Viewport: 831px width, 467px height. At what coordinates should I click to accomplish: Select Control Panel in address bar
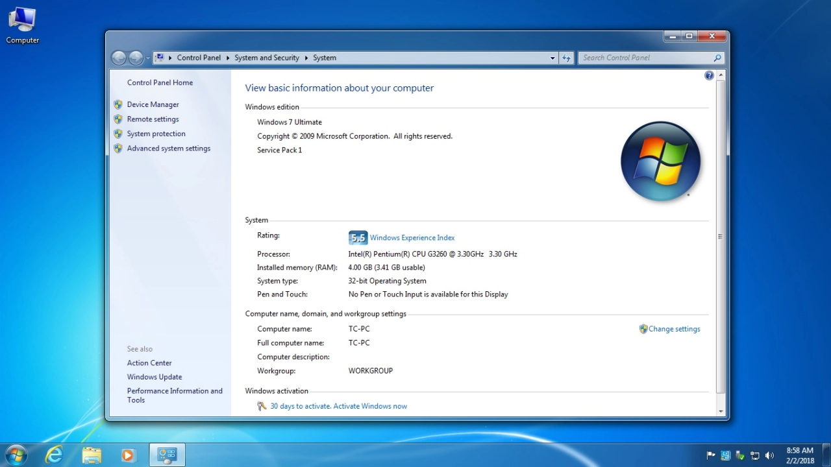click(x=199, y=58)
